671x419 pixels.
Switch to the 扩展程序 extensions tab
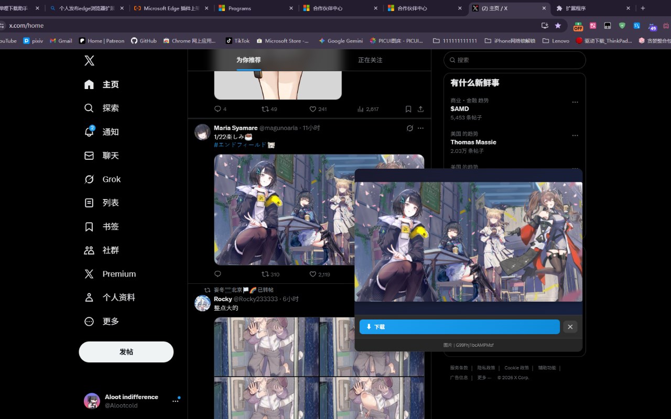click(x=593, y=8)
